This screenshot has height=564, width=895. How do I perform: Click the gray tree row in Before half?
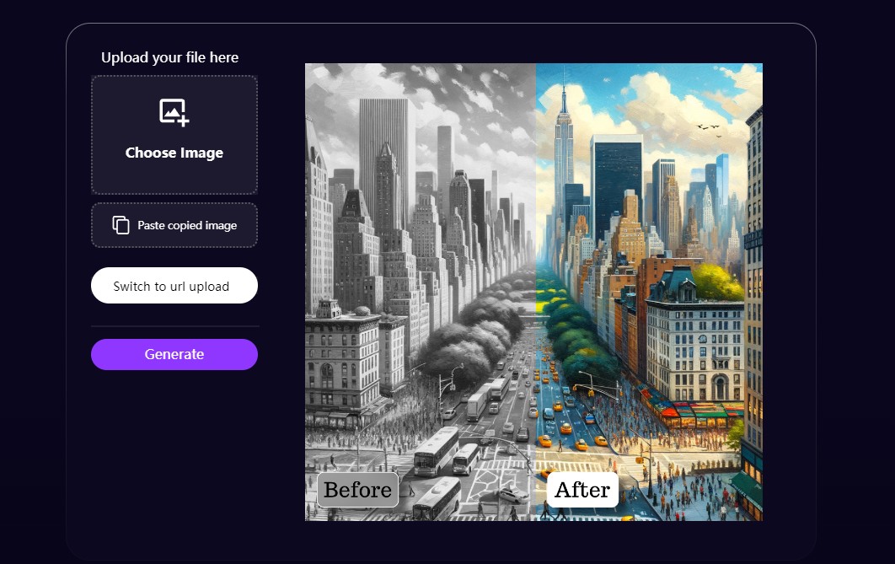click(474, 331)
